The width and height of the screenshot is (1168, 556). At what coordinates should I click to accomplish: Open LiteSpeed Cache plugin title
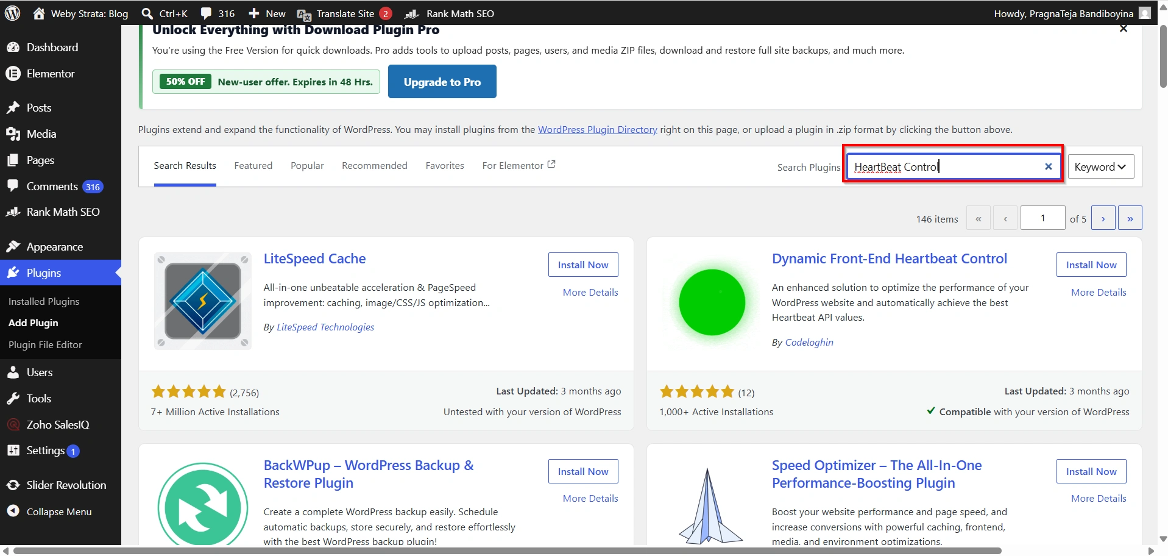[314, 258]
